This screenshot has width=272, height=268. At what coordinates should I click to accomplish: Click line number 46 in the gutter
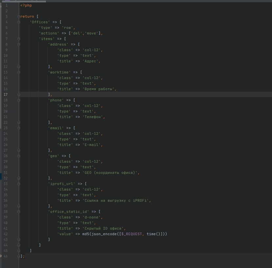pos(6,256)
